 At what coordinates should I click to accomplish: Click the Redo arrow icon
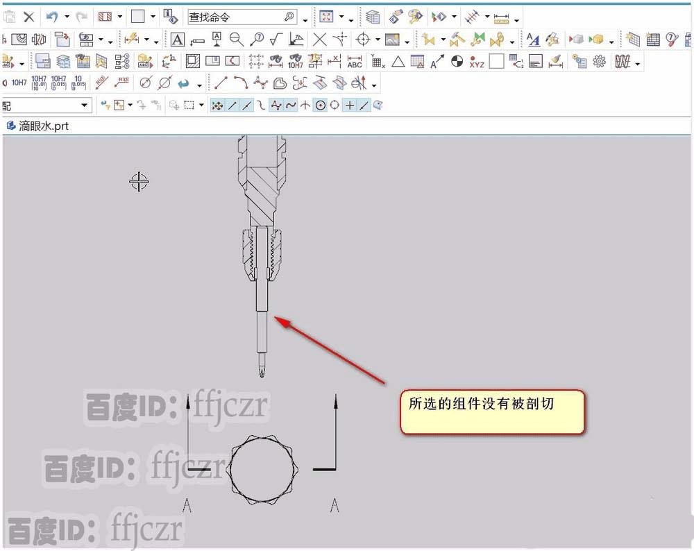(81, 15)
